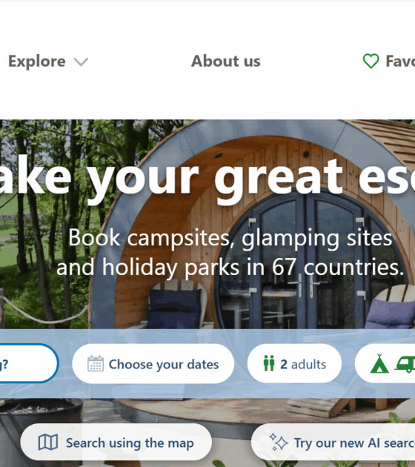
Task: Click the calendar icon in date picker
Action: tap(96, 364)
